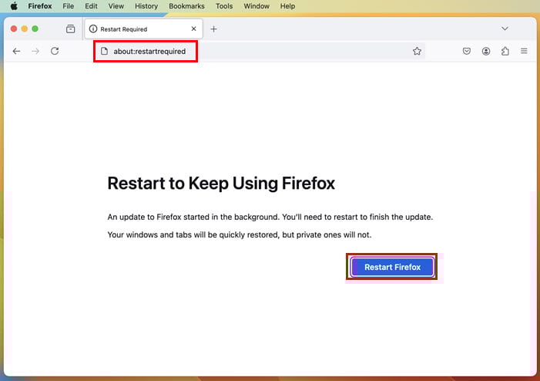This screenshot has width=540, height=381.
Task: Open the Edit menu
Action: [91, 6]
